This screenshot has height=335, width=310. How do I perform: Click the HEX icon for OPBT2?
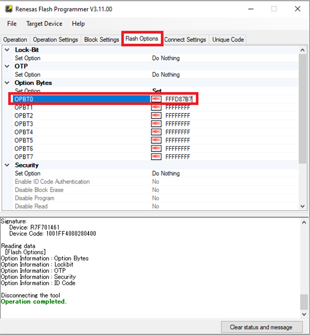[x=156, y=115]
